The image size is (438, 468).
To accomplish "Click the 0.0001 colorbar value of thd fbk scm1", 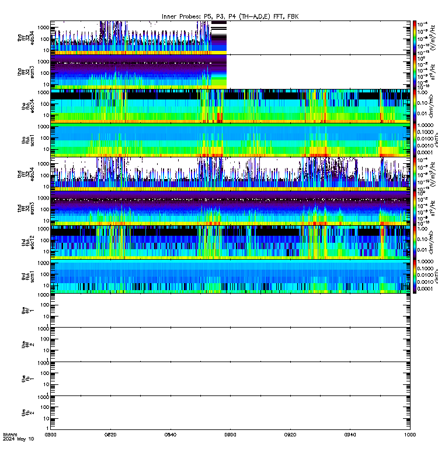I will [x=425, y=289].
